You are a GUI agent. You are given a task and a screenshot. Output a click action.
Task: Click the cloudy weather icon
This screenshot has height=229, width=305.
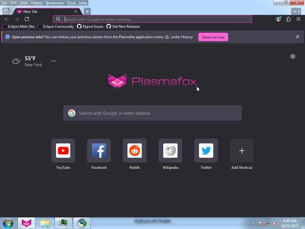point(16,61)
